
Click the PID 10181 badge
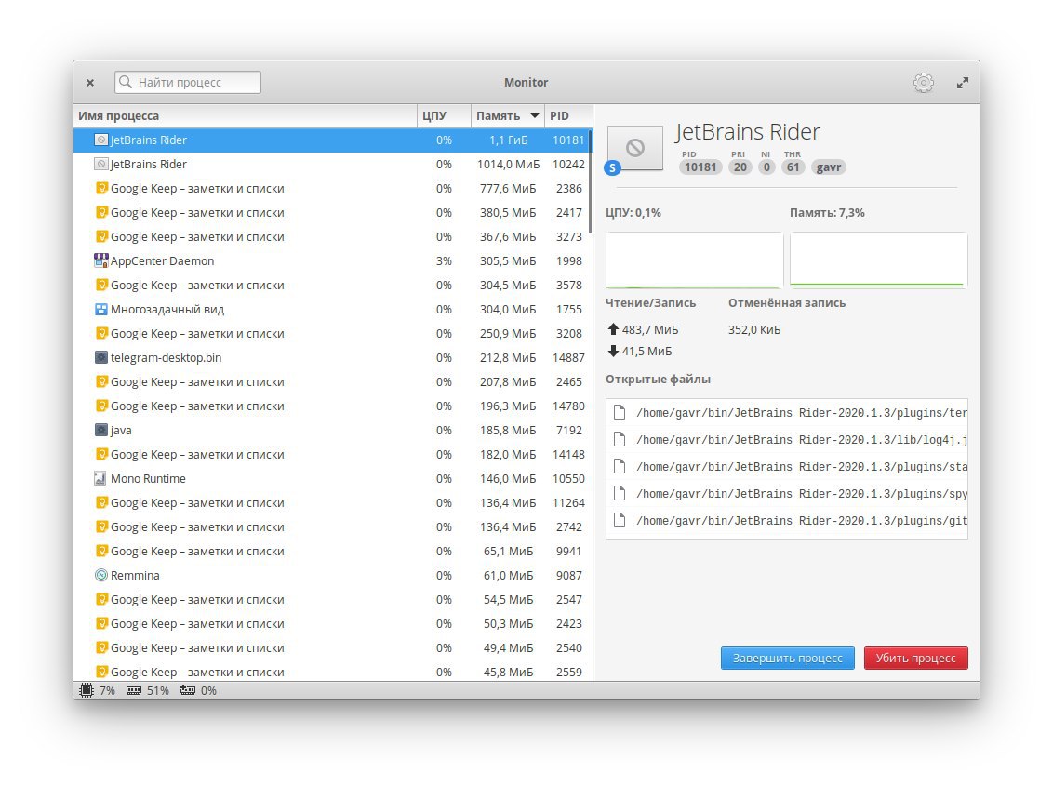click(700, 167)
